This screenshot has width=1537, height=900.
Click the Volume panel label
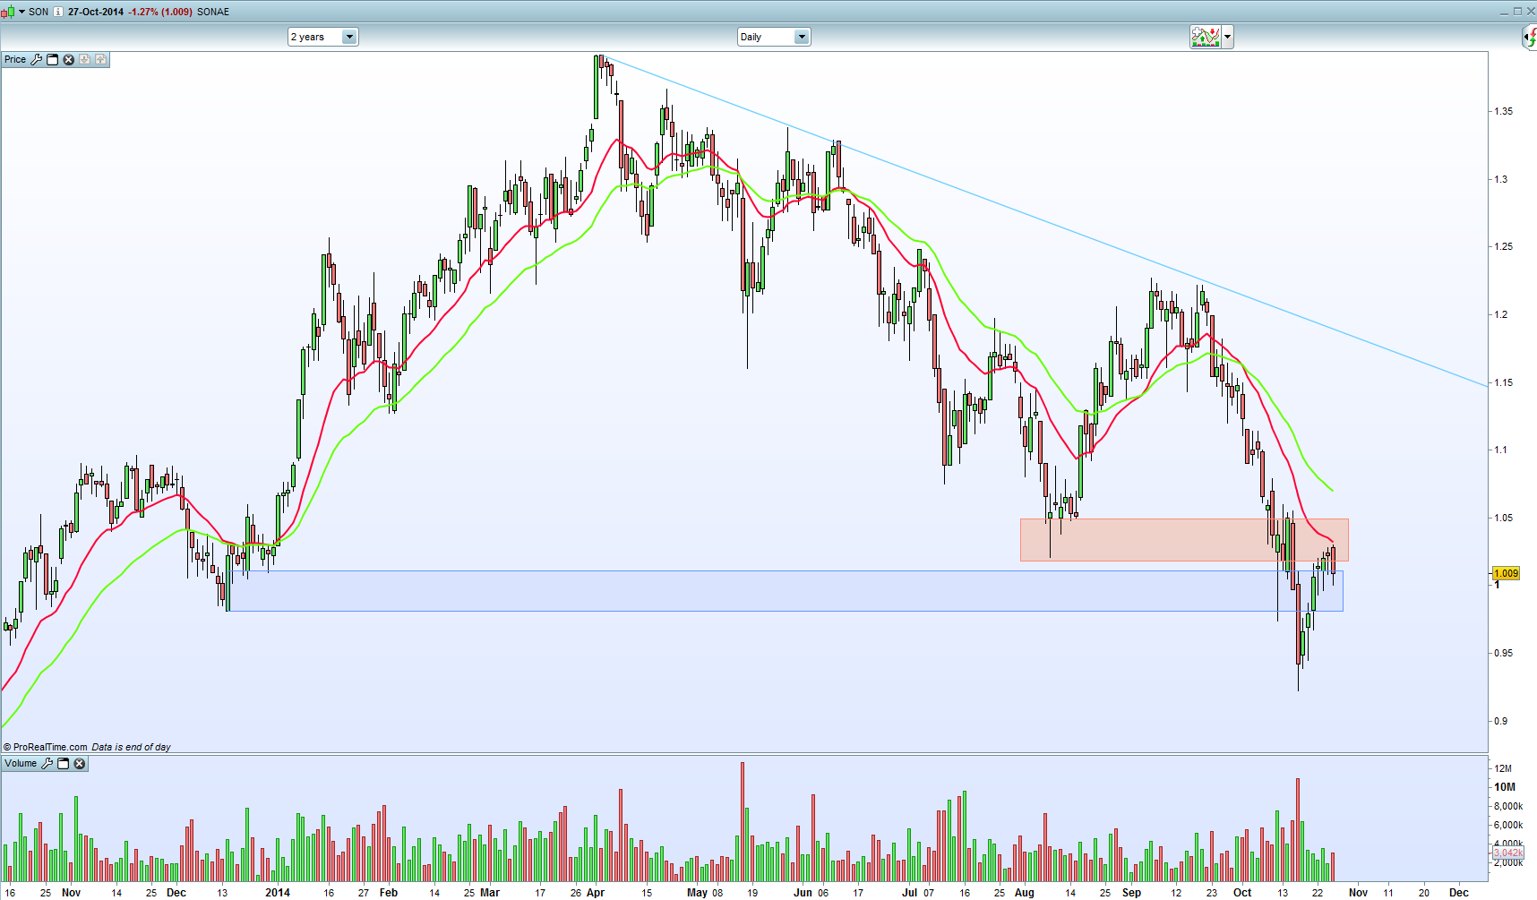[x=21, y=764]
